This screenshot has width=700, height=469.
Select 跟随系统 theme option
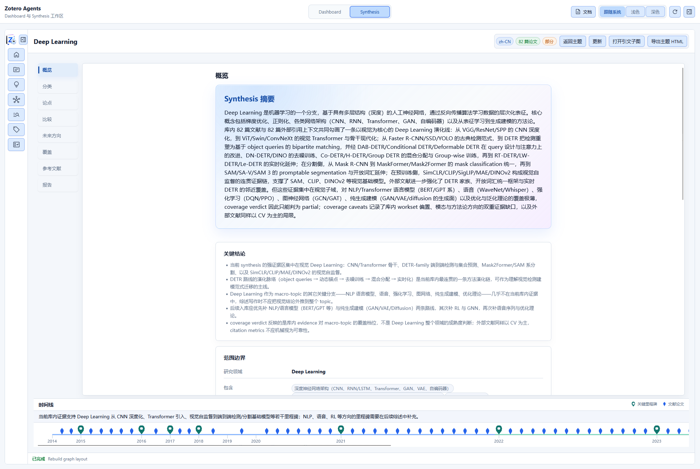(612, 12)
